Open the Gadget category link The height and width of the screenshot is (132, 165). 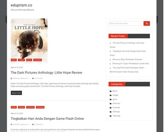115,95
